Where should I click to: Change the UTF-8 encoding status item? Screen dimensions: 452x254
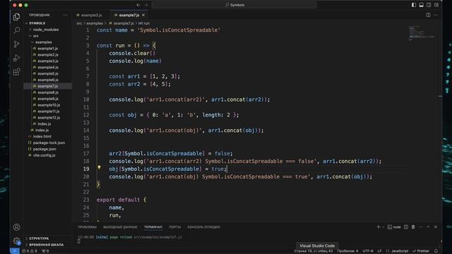pos(368,251)
